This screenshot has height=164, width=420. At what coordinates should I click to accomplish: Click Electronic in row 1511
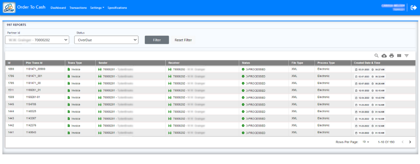pos(323,90)
